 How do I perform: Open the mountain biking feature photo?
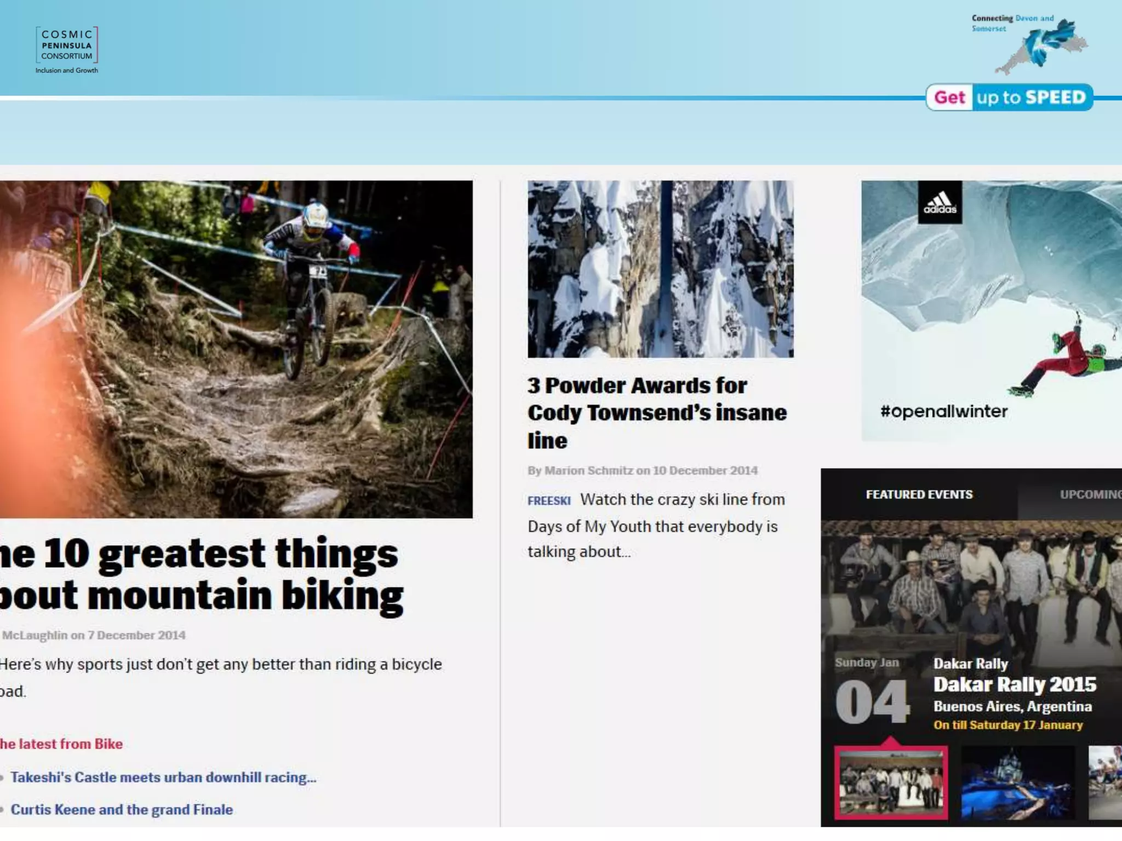pyautogui.click(x=236, y=349)
